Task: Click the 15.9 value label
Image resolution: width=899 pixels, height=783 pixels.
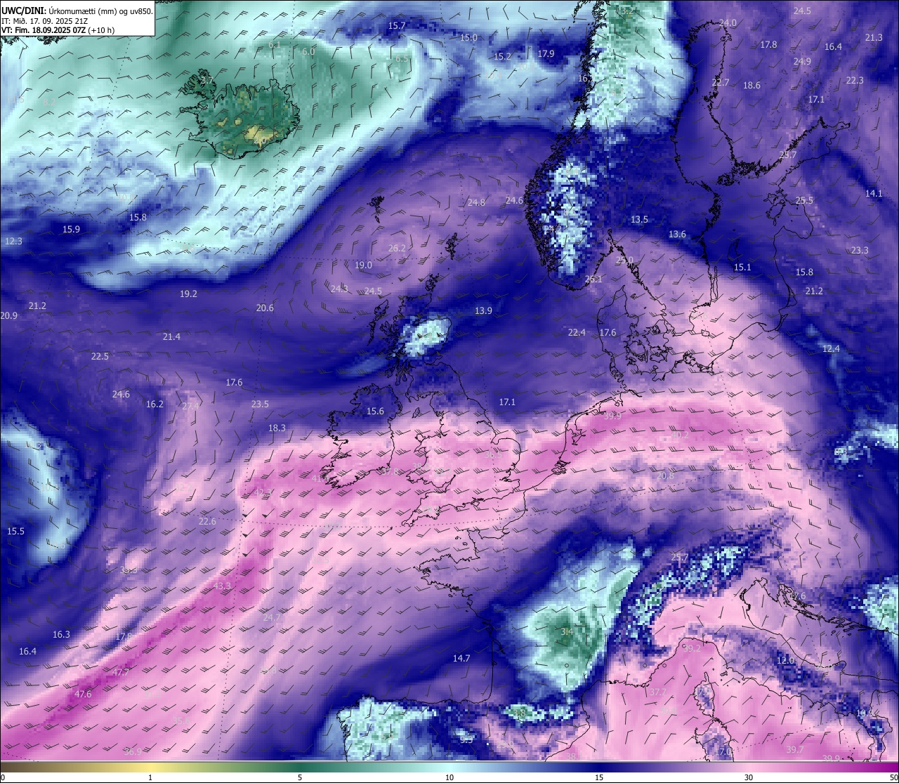Action: coord(71,230)
